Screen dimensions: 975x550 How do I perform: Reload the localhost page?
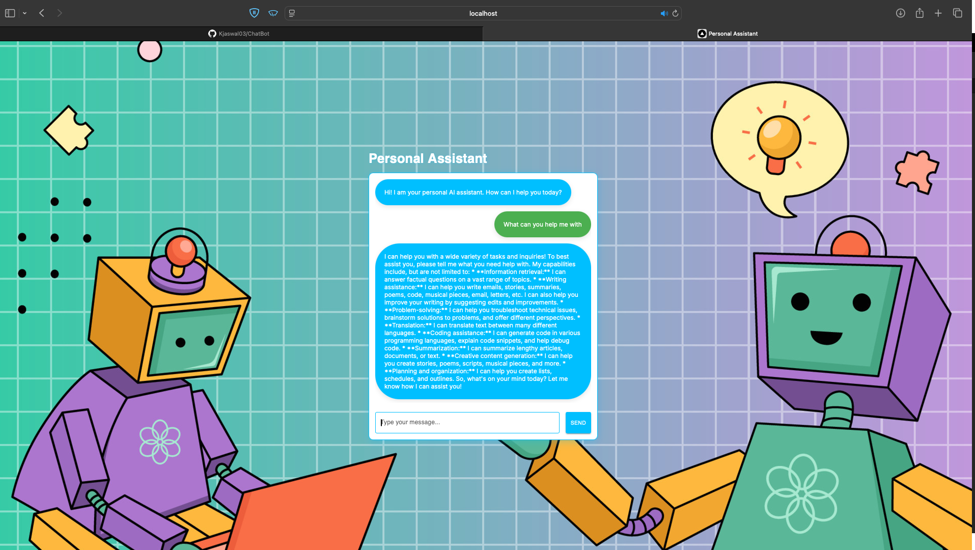(x=675, y=13)
